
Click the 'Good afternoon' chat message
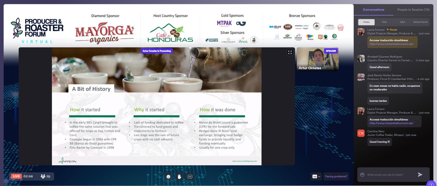pos(379,67)
